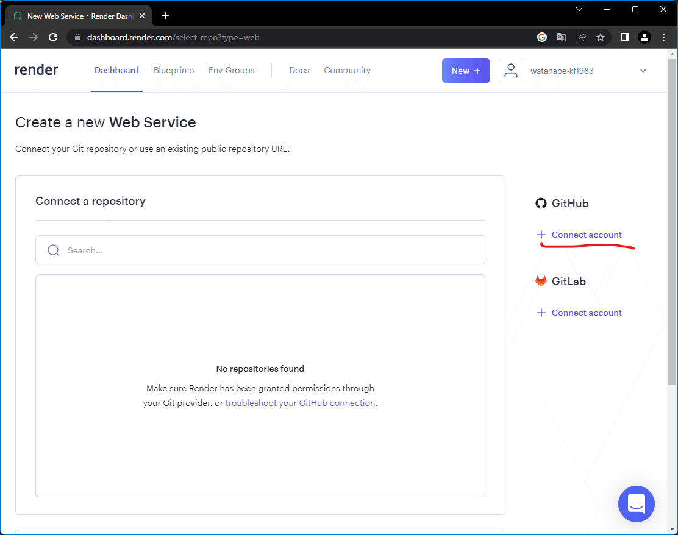This screenshot has height=535, width=678.
Task: Close the New Web Service tab
Action: pos(142,16)
